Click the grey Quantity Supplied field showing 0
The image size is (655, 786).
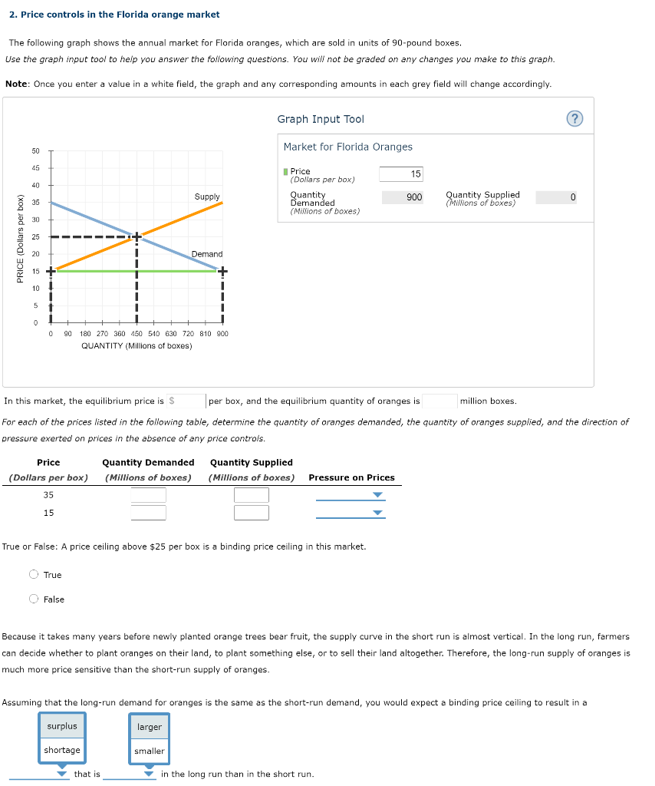(x=555, y=198)
